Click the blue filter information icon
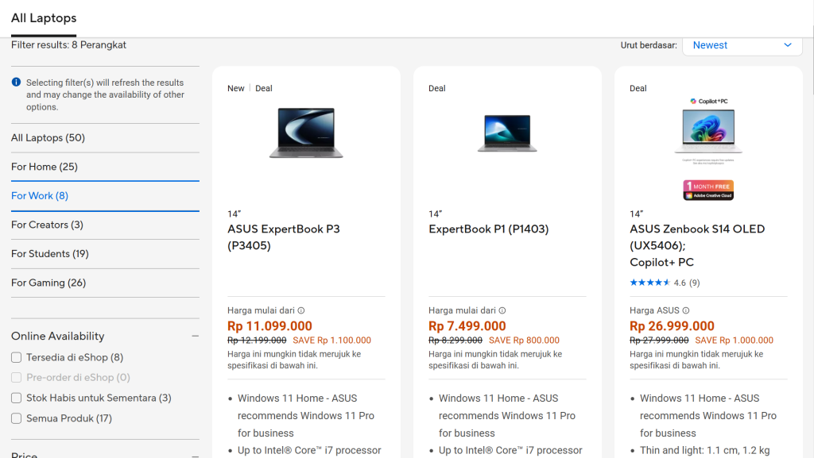Image resolution: width=814 pixels, height=458 pixels. pos(16,83)
